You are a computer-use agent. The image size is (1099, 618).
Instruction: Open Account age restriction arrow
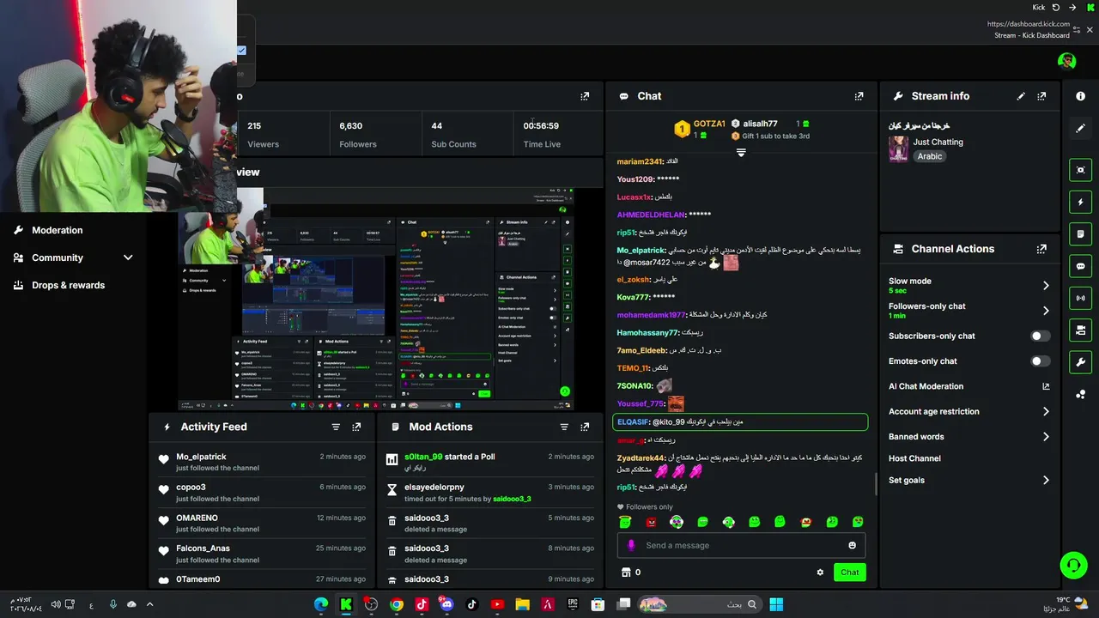pos(1045,412)
